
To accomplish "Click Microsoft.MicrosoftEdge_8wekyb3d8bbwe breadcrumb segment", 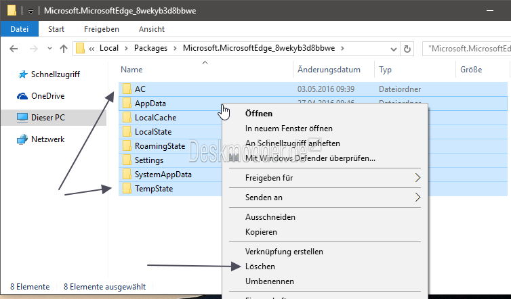I will [259, 48].
